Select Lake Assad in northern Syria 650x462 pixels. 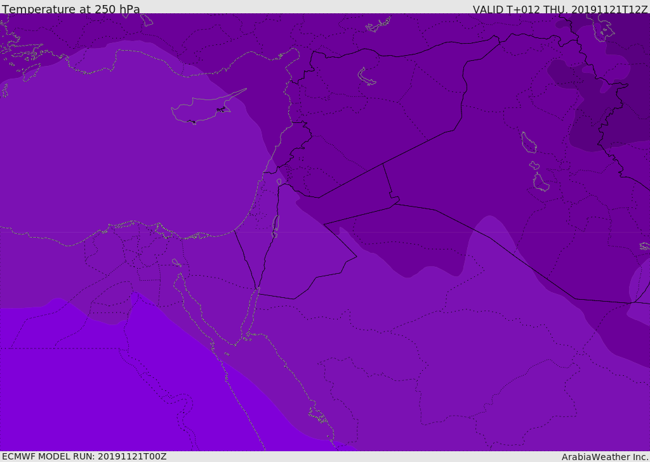367,77
